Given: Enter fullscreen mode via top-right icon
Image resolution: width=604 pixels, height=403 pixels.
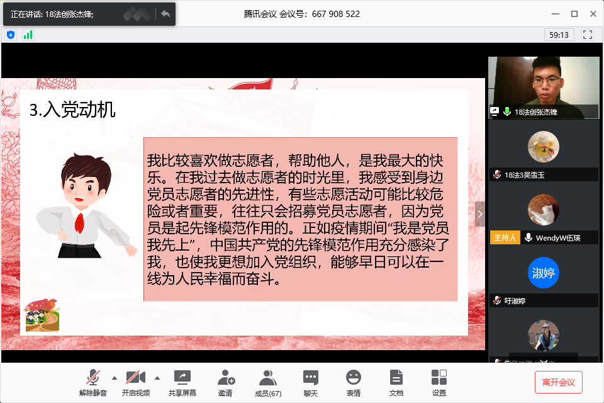Looking at the screenshot, I should (x=588, y=35).
